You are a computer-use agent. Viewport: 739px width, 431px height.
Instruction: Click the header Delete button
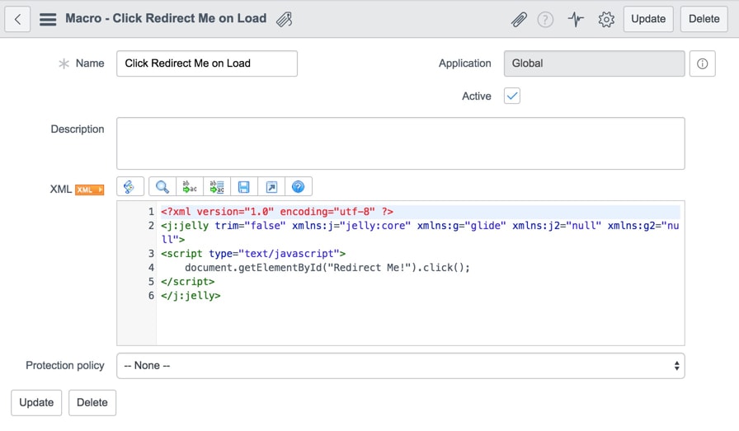tap(704, 19)
